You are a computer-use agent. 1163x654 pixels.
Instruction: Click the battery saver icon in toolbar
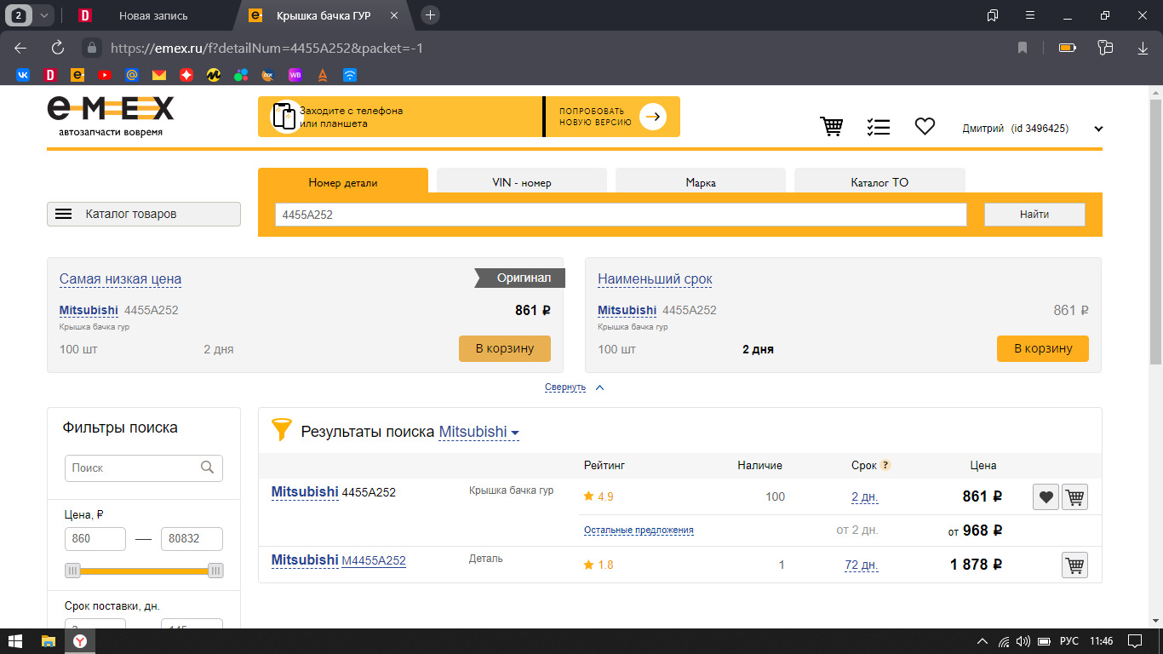tap(1068, 48)
